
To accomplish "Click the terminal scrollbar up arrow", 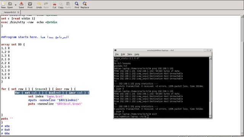I will (210, 58).
